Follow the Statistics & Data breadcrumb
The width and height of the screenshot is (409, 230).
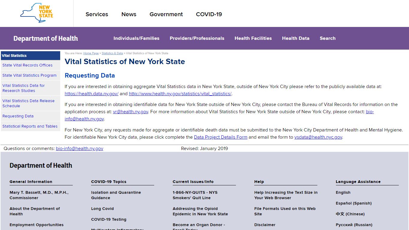coord(112,53)
